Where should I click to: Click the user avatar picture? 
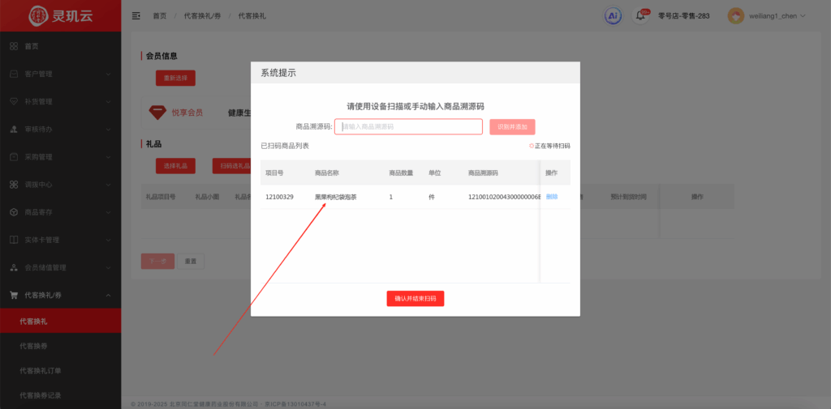tap(736, 15)
